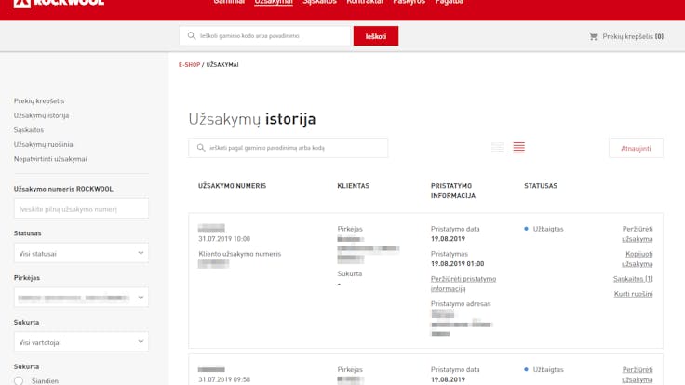Image resolution: width=685 pixels, height=385 pixels.
Task: Click order date 31.07.2019 09:58
Action: pyautogui.click(x=224, y=379)
